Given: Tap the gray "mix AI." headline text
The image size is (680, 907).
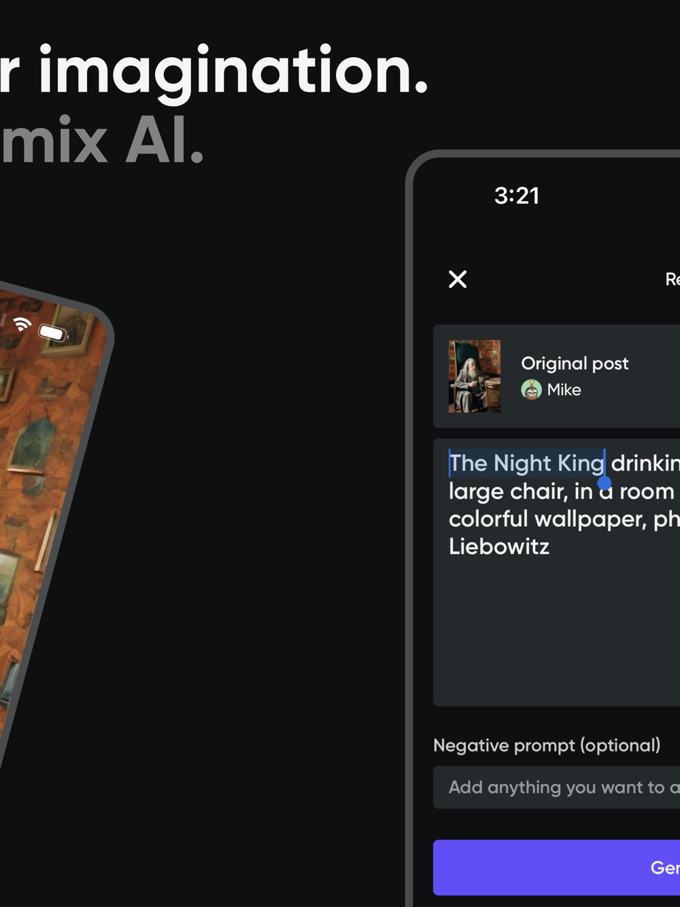Looking at the screenshot, I should [x=102, y=141].
